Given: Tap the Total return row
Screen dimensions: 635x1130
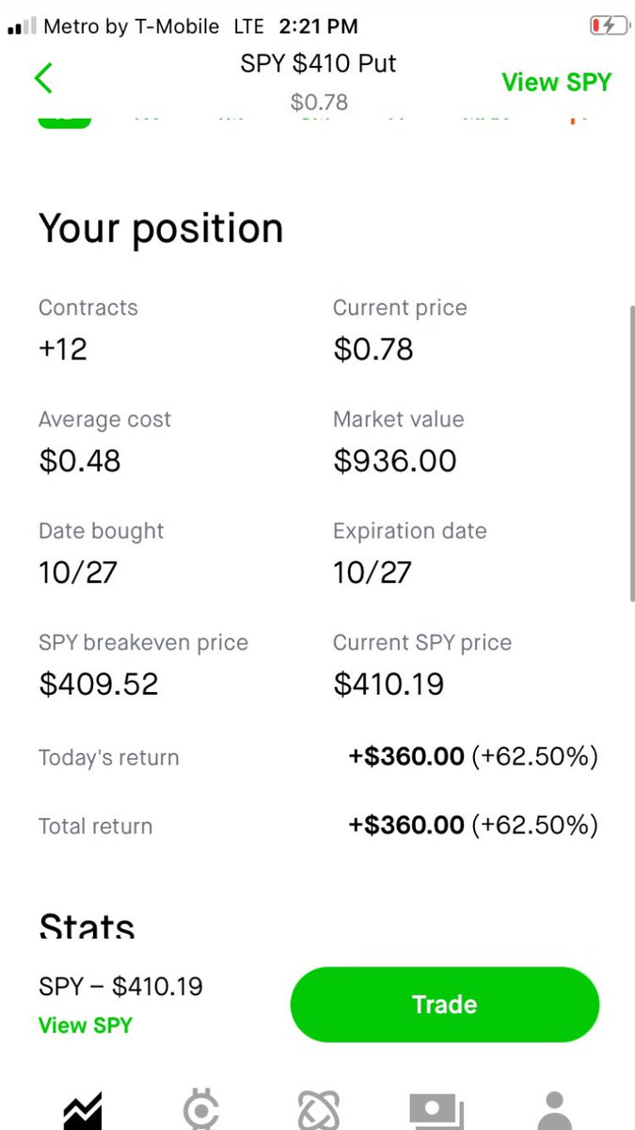Looking at the screenshot, I should point(318,826).
